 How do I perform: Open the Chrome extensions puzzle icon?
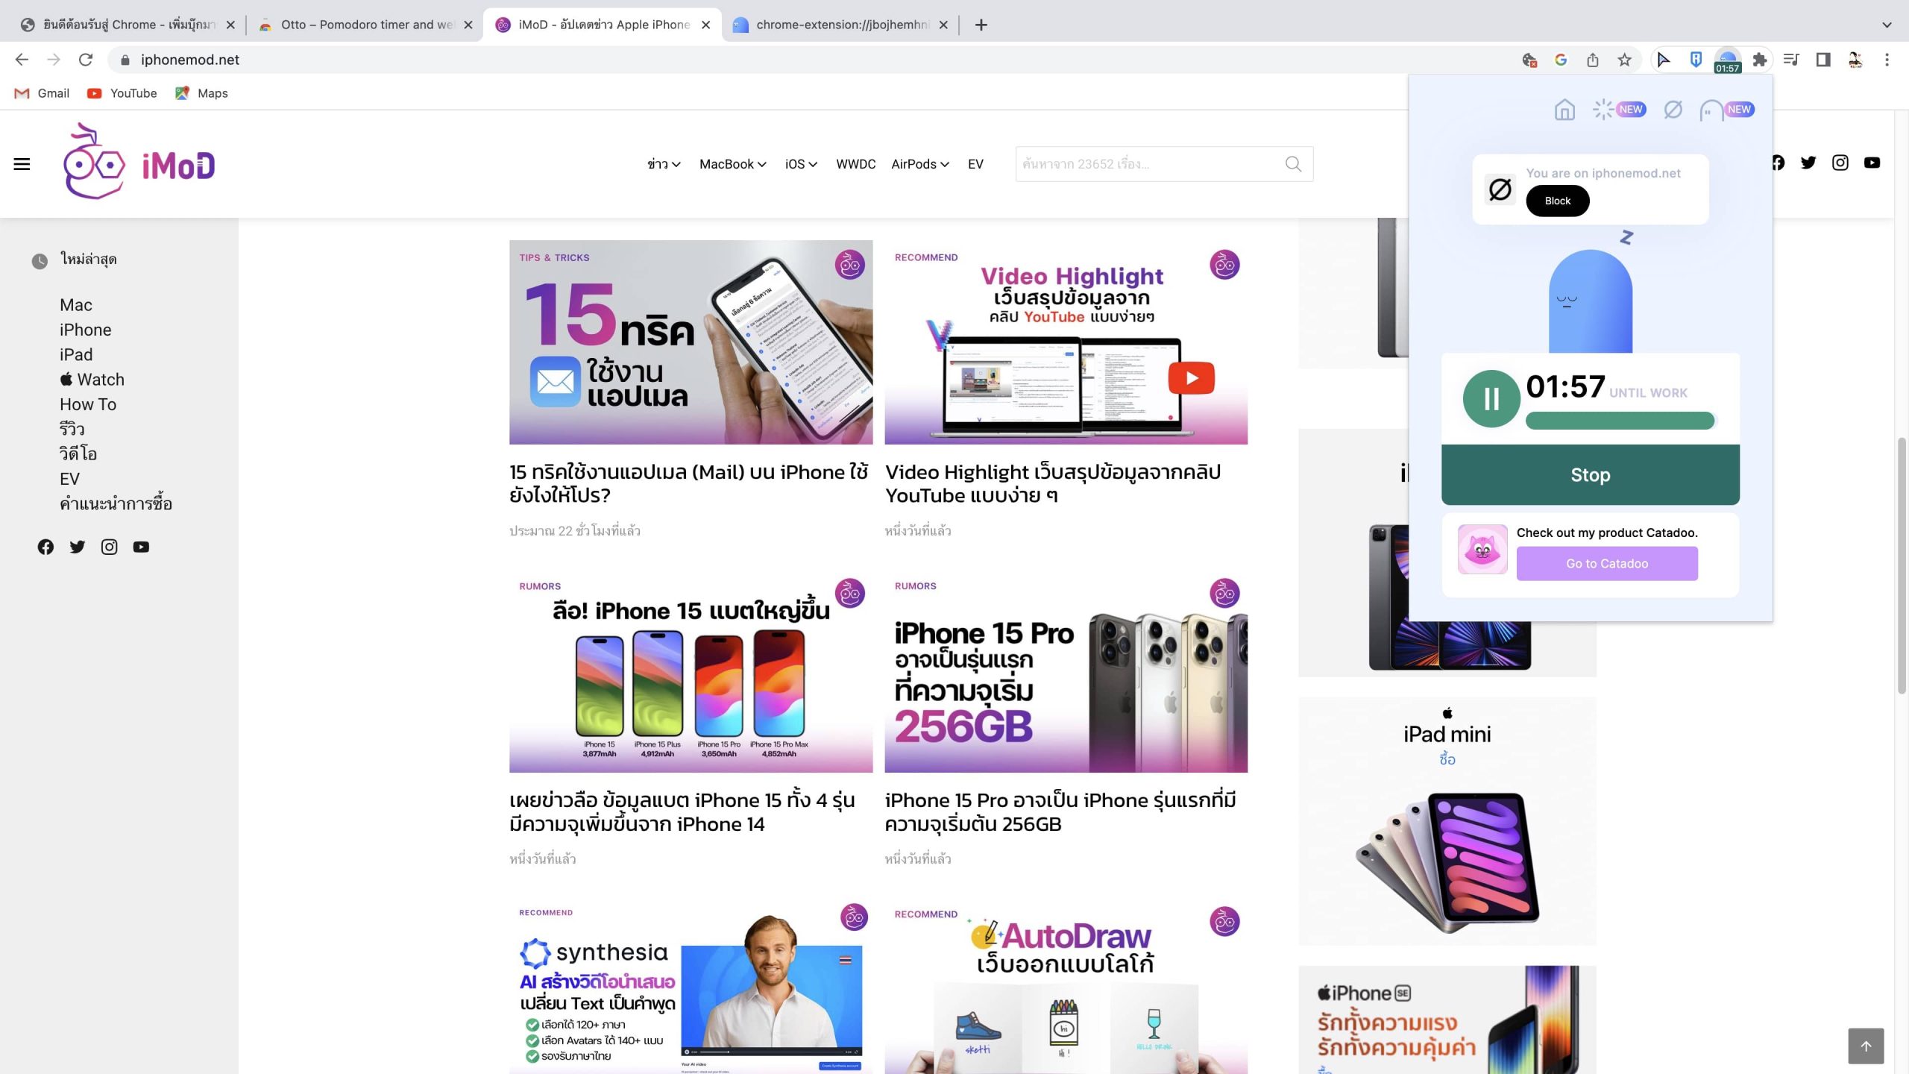tap(1760, 60)
